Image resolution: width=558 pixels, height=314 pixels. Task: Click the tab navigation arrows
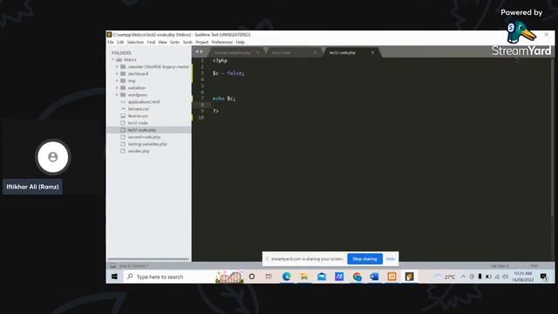199,52
